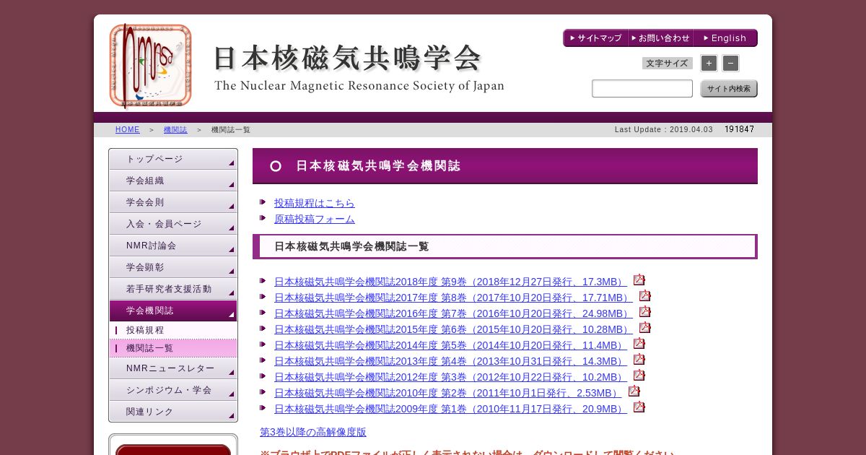Open PDF icon for 2014年度 第5巻
Screen dimensions: 866x455
tap(639, 344)
